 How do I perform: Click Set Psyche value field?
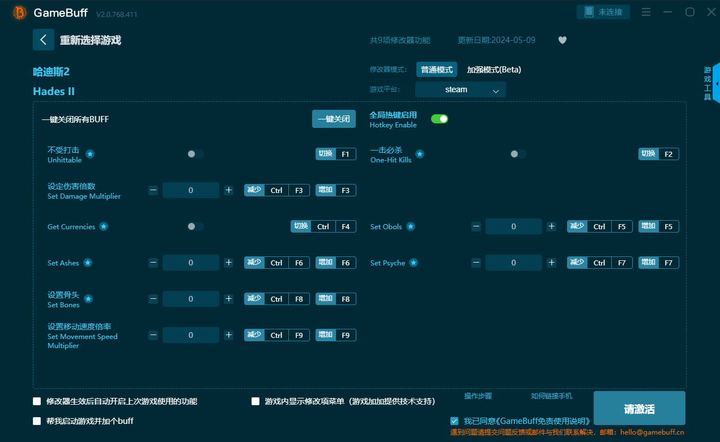tap(514, 263)
